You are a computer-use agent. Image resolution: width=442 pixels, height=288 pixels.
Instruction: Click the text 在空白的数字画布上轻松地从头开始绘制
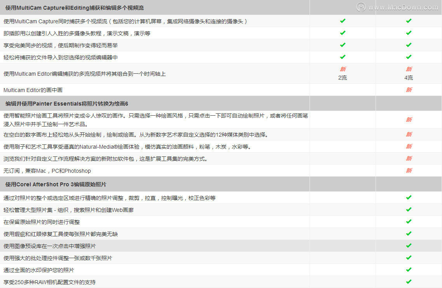pyautogui.click(x=52, y=135)
